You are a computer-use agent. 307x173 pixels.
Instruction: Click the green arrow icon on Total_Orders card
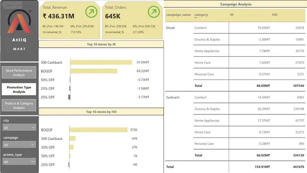coord(153,12)
